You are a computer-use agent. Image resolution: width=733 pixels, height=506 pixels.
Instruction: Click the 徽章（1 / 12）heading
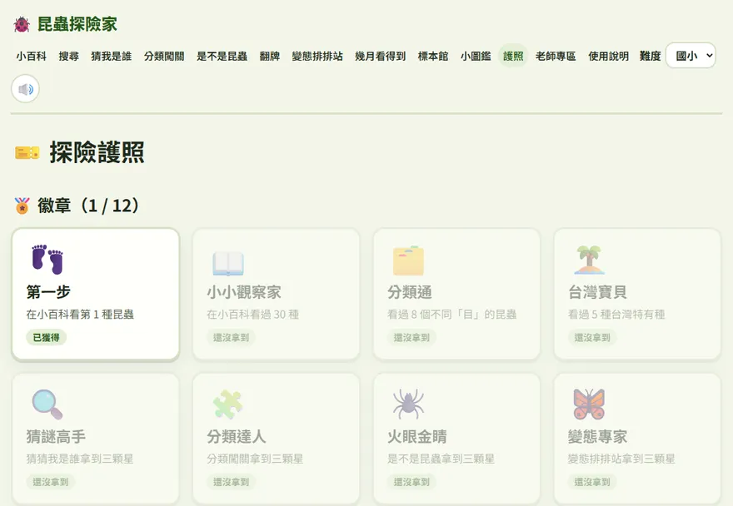click(x=89, y=206)
